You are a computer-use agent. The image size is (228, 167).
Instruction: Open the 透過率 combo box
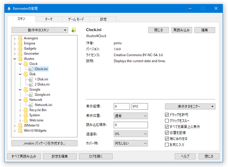[131, 134]
